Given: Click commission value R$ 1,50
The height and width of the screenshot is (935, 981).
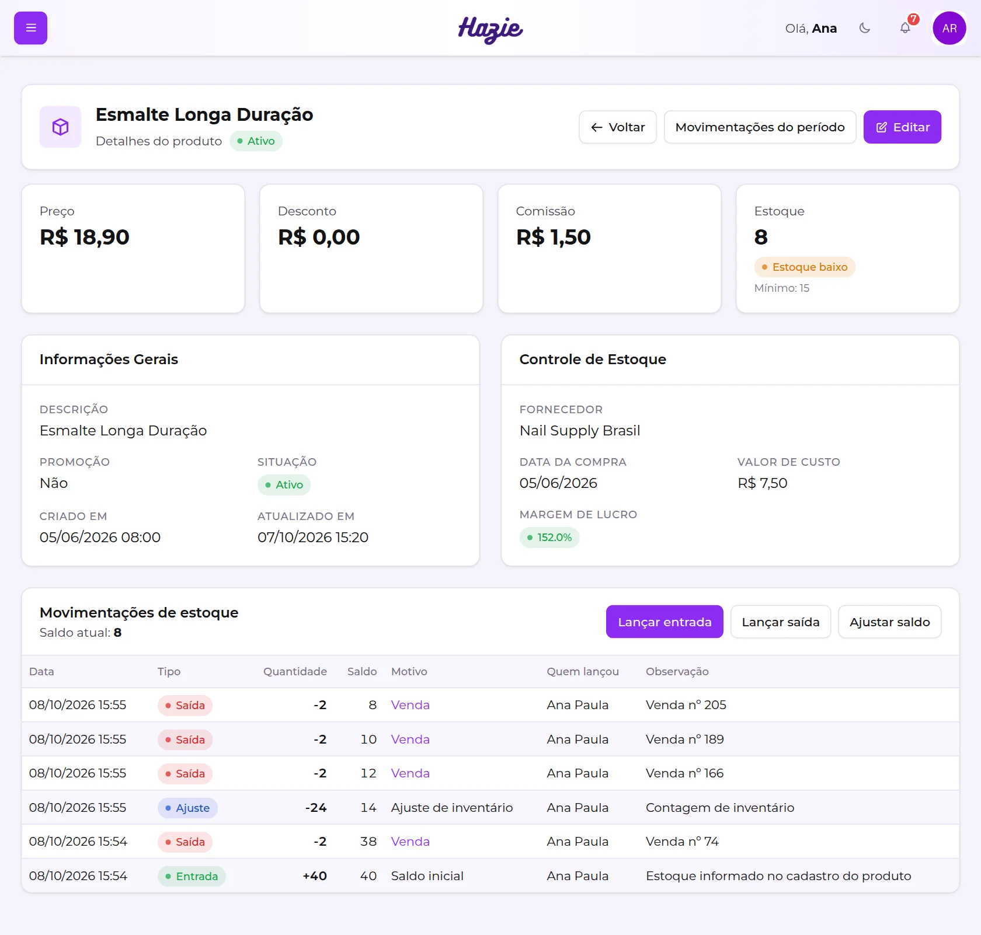Looking at the screenshot, I should (554, 237).
